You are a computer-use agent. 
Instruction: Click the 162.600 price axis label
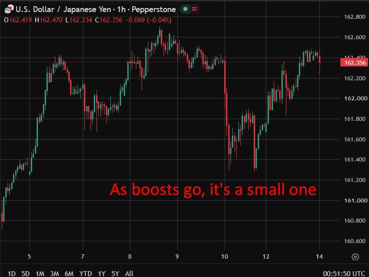tap(355, 37)
